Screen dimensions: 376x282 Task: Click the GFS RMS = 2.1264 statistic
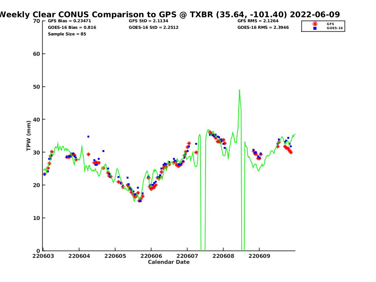[258, 21]
